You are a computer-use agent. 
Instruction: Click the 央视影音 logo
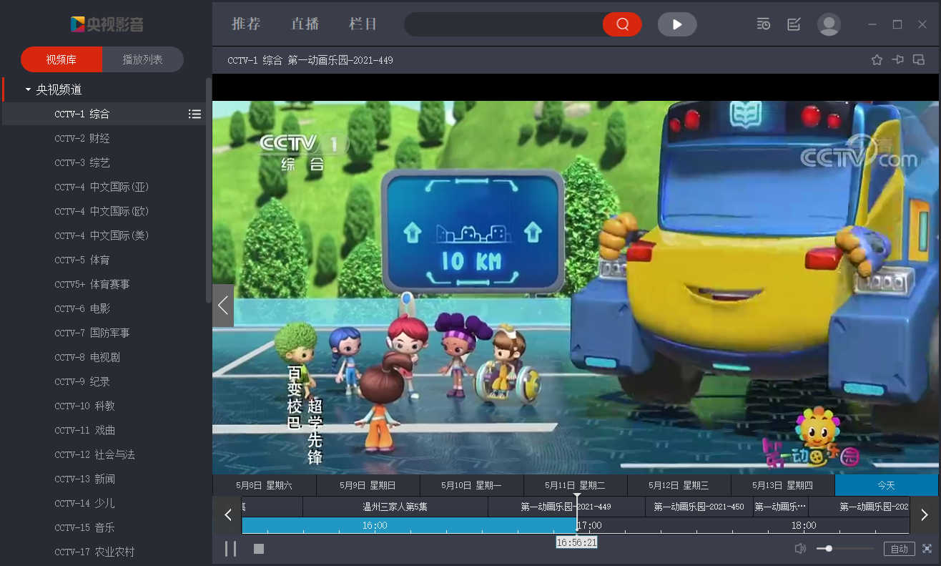[107, 24]
